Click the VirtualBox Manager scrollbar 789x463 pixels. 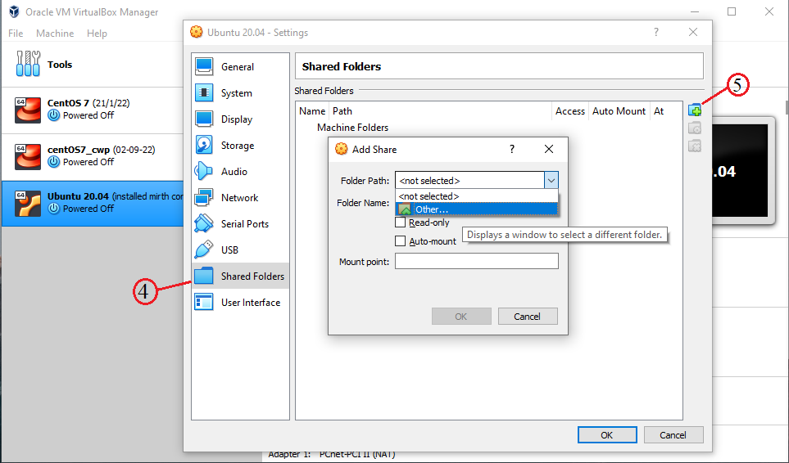[787, 107]
